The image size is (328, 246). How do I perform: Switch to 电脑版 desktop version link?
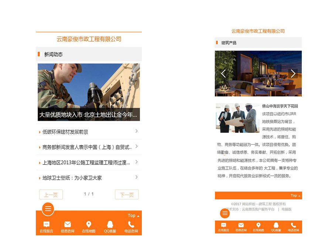[287, 209]
